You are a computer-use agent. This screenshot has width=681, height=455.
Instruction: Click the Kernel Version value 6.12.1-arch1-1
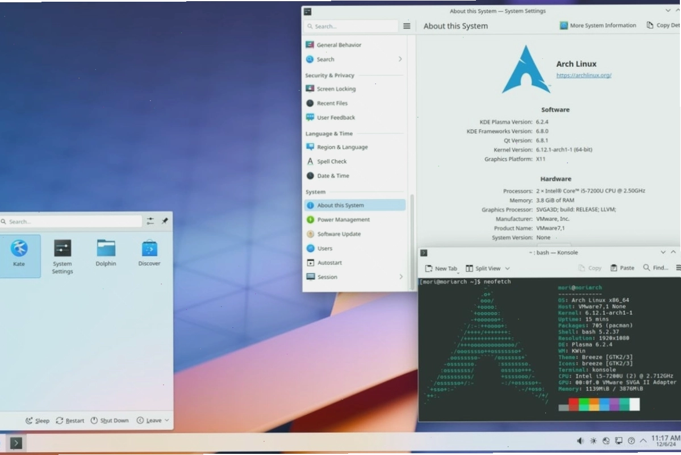click(x=564, y=150)
